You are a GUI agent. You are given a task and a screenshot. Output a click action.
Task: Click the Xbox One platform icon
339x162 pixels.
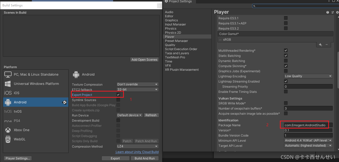(8, 130)
